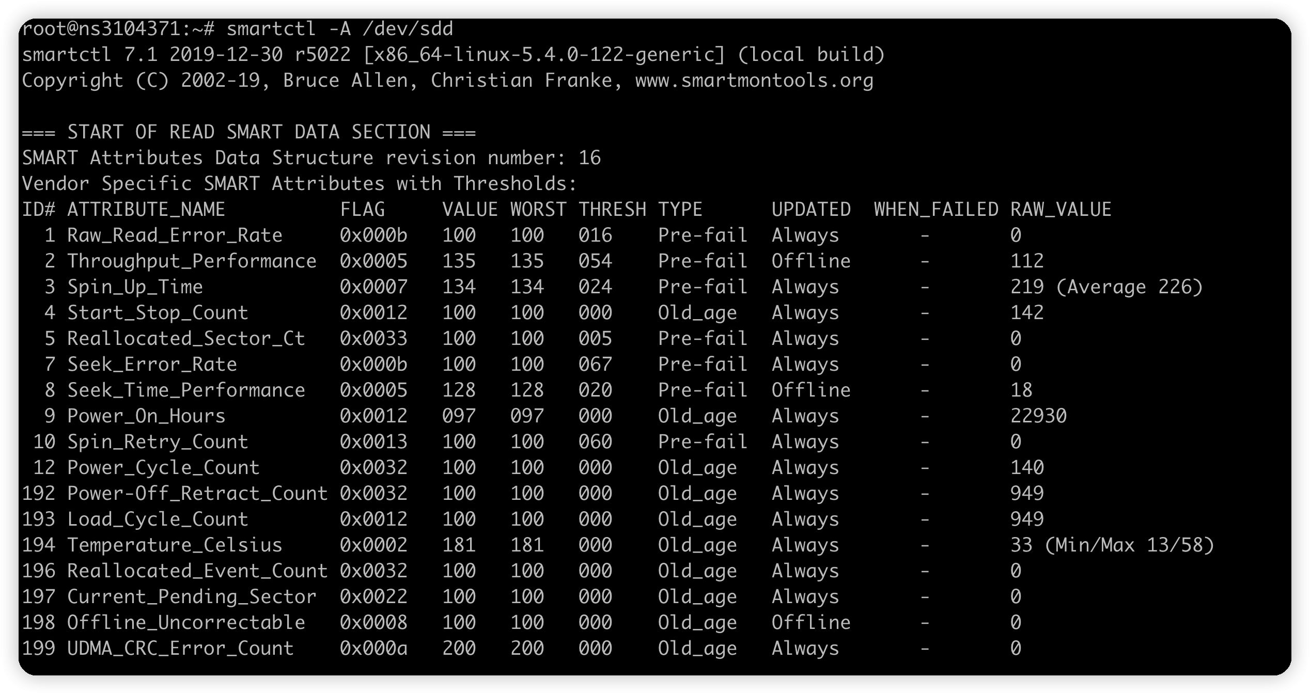The height and width of the screenshot is (694, 1310).
Task: Click the Power_On_Hours attribute name
Action: click(x=146, y=416)
